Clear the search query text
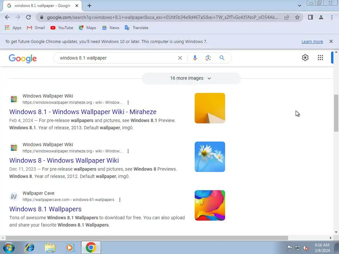Screen dimensions: 339x254 coord(180,58)
